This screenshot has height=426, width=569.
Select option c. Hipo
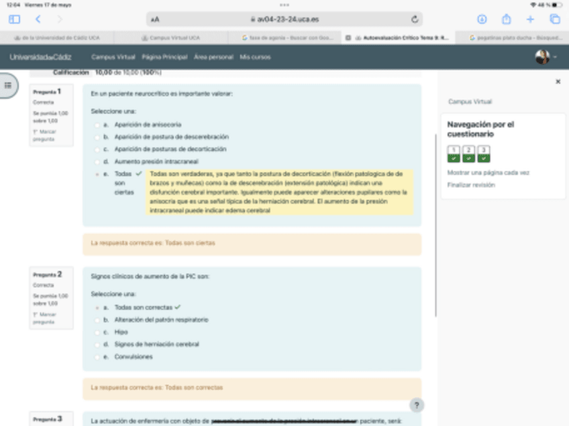(x=97, y=332)
